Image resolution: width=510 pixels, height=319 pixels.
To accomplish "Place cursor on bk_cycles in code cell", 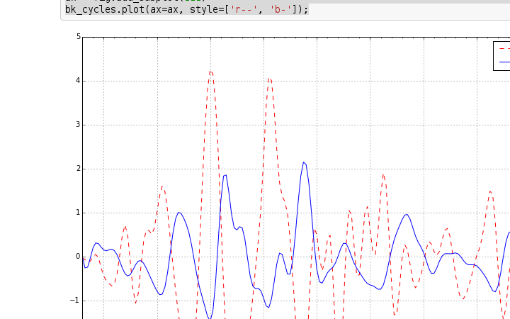I will pos(88,9).
